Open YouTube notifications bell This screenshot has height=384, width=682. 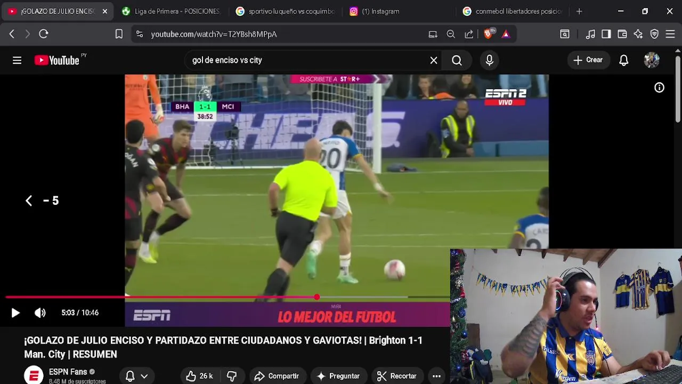624,60
